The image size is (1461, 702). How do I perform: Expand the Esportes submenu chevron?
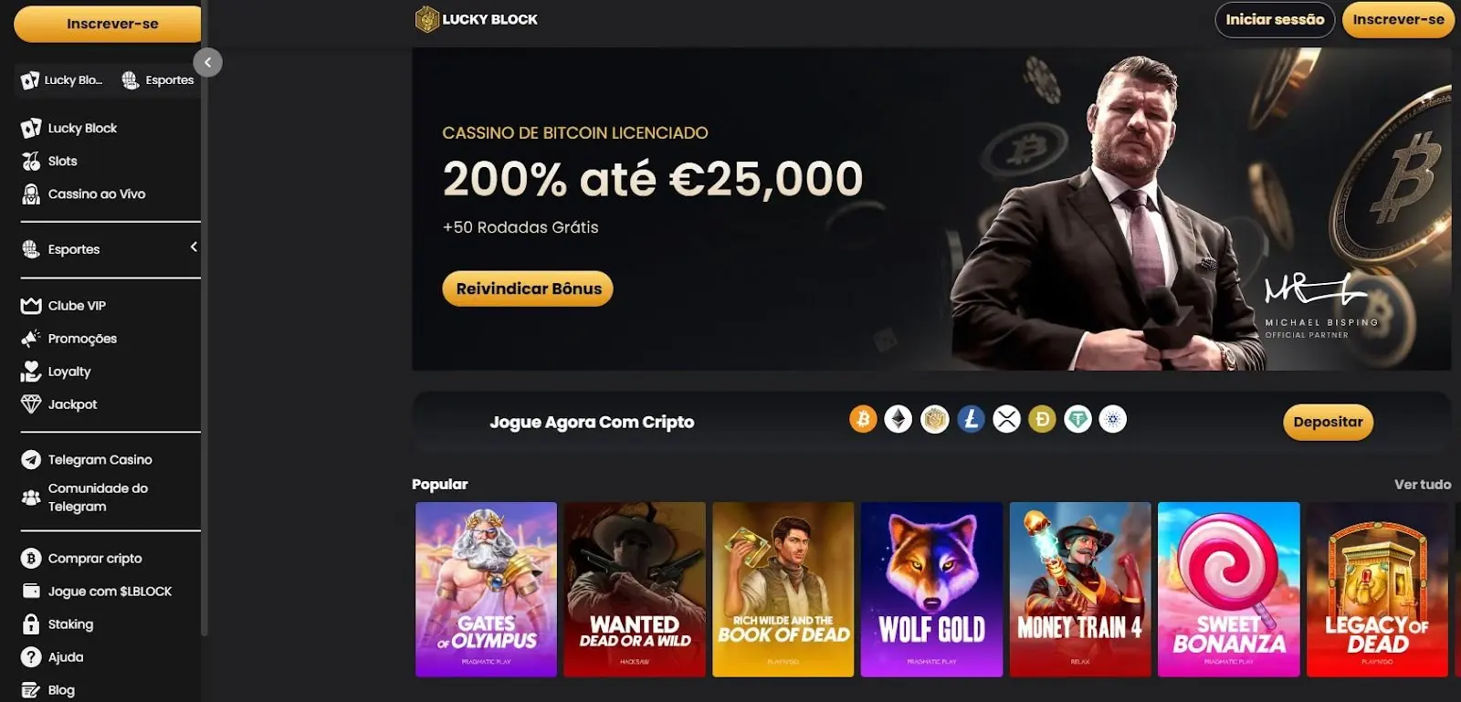click(x=194, y=247)
